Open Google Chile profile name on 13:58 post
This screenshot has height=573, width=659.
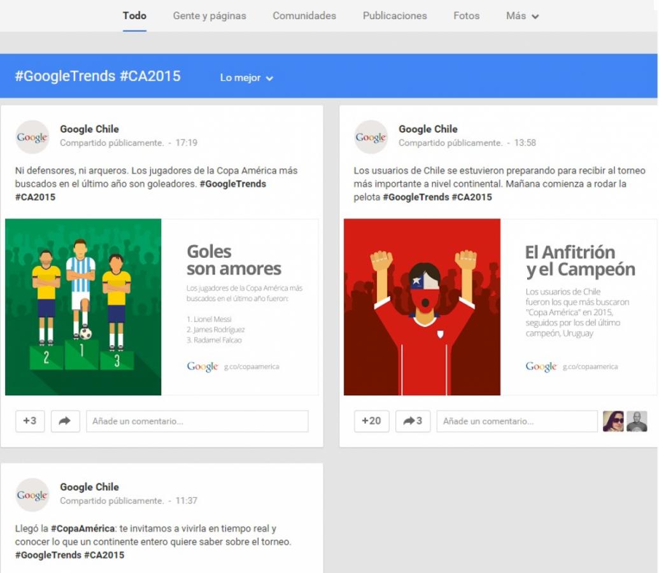[x=428, y=129]
